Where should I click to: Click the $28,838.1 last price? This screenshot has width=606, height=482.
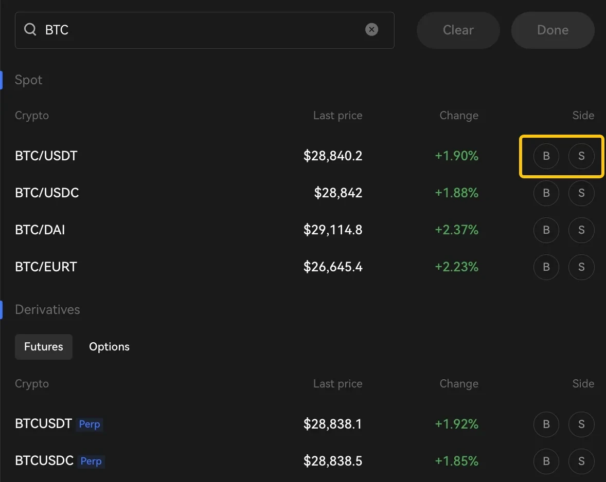tap(333, 424)
